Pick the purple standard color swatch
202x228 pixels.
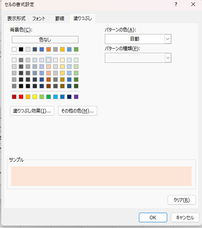[76, 97]
